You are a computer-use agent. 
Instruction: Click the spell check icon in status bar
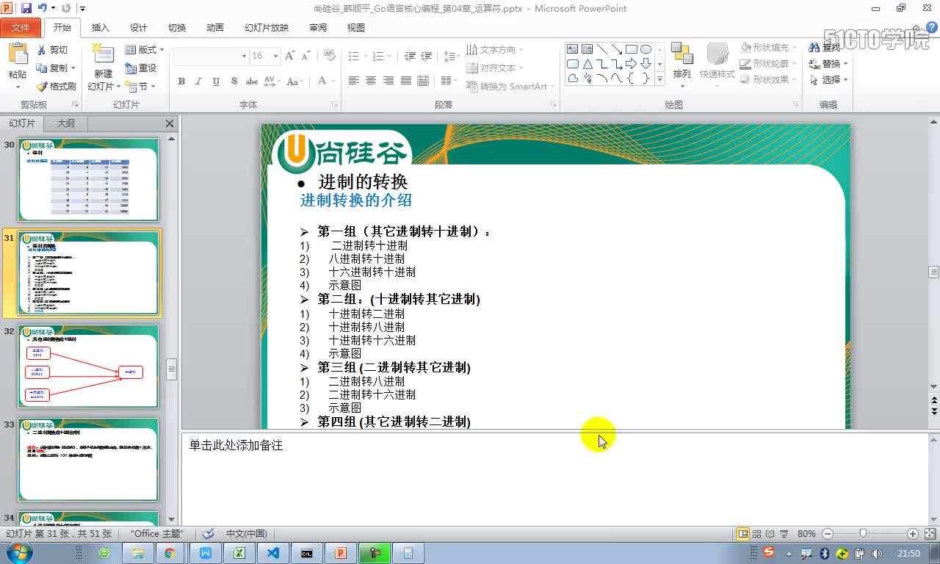pos(209,534)
